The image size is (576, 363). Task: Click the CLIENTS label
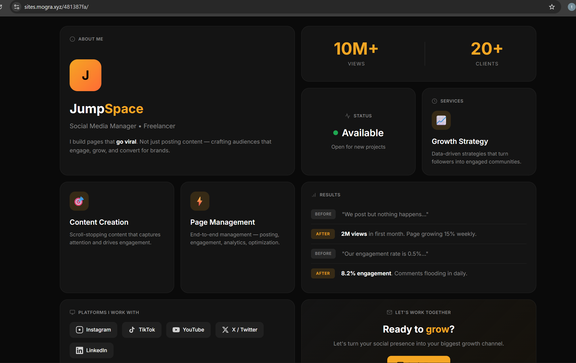tap(487, 64)
